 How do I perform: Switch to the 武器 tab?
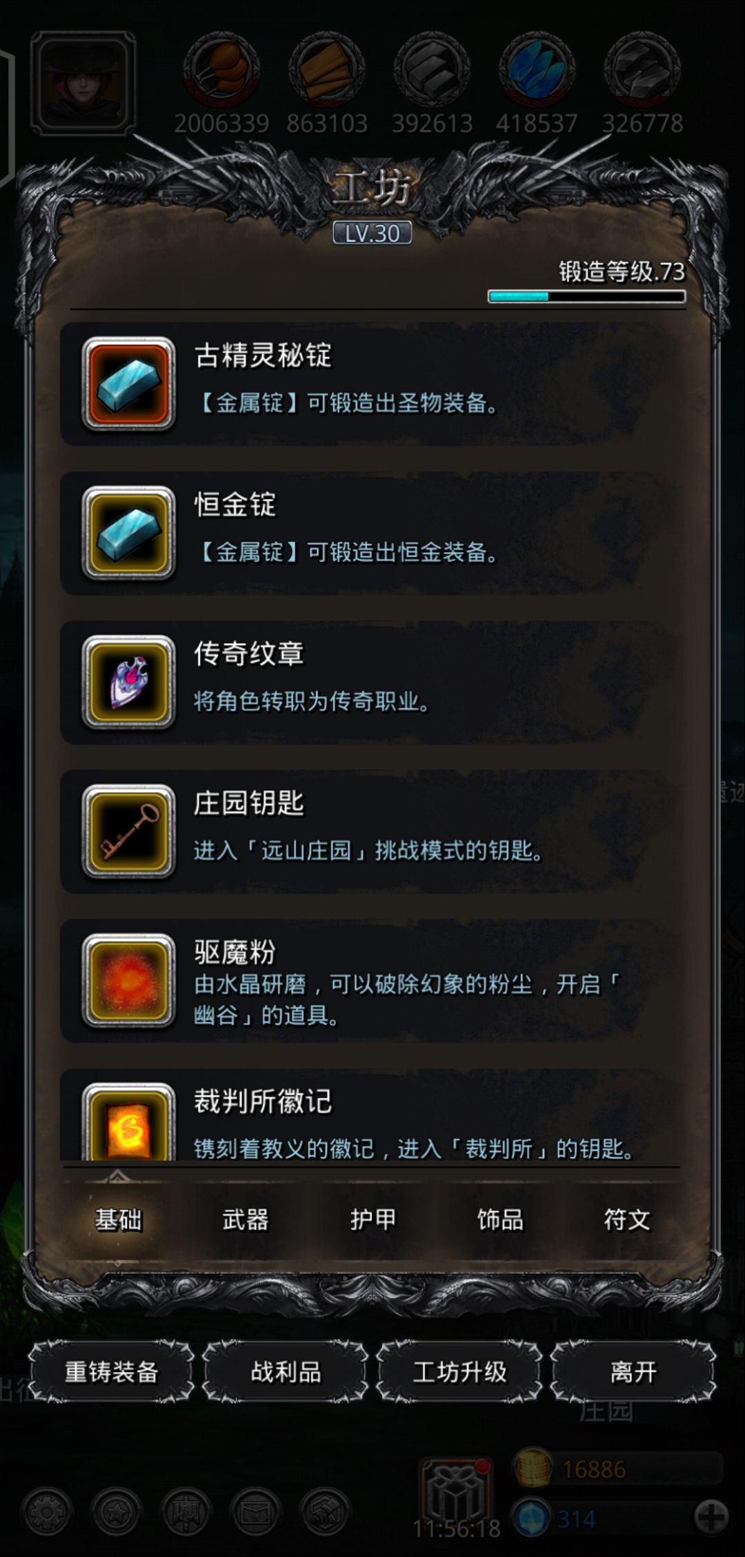[246, 1220]
